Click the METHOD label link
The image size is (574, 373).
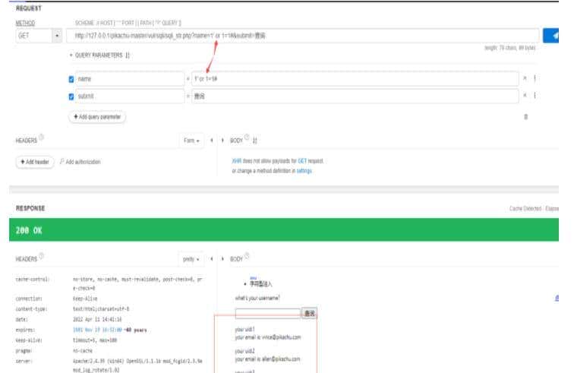(x=25, y=23)
